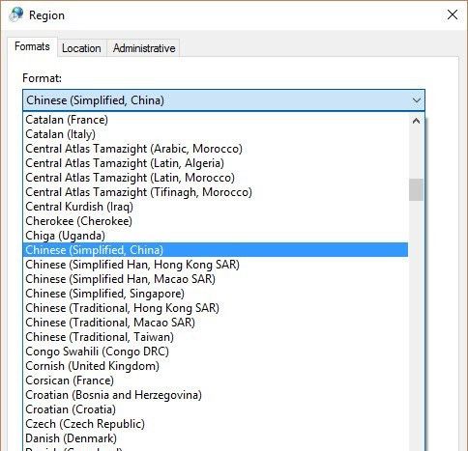Click the Region globe icon in title bar

16,14
